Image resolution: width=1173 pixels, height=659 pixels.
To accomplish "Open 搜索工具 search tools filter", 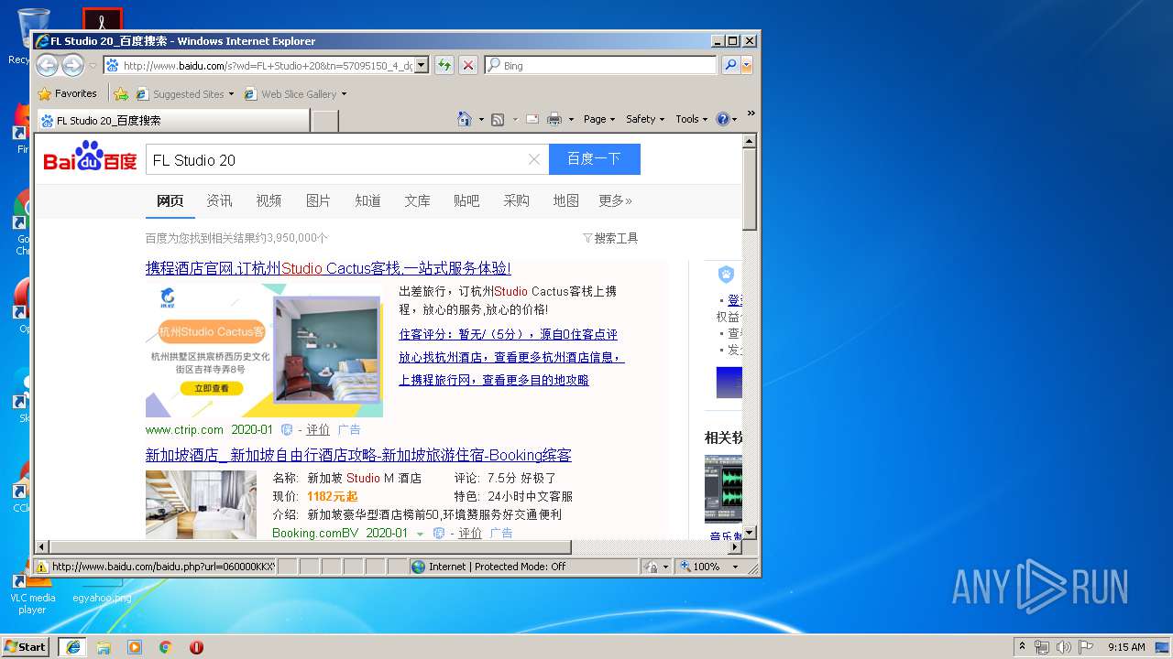I will (610, 238).
